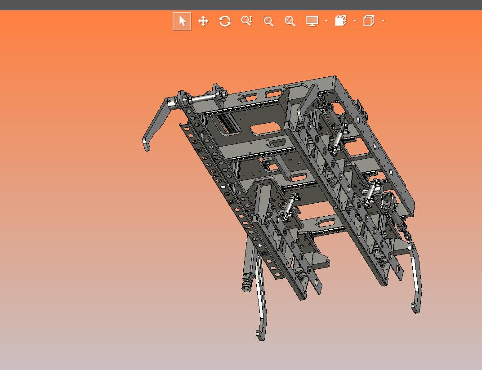Screen dimensions: 482x370
Task: Activate the Select arrow tool
Action: coord(182,21)
